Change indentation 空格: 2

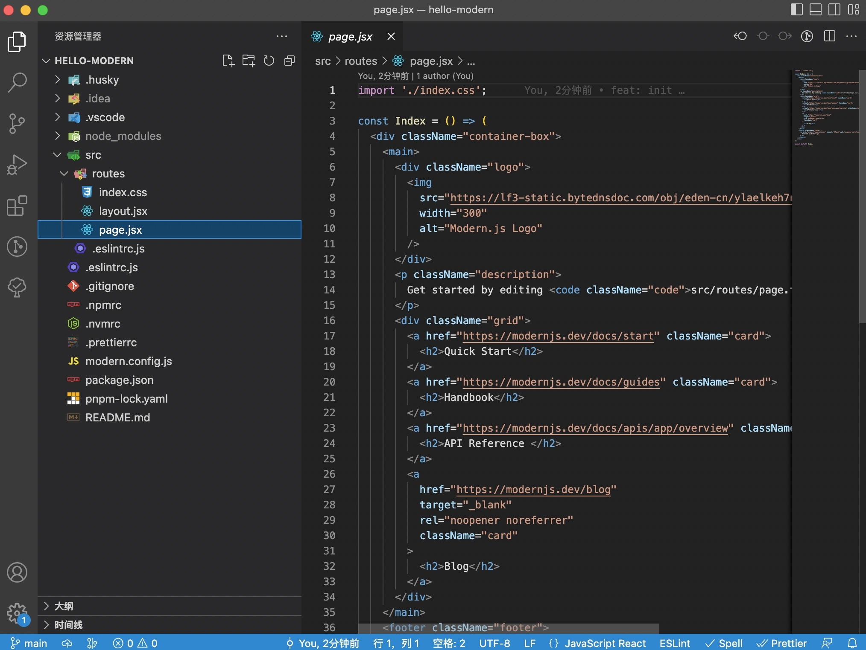(449, 643)
